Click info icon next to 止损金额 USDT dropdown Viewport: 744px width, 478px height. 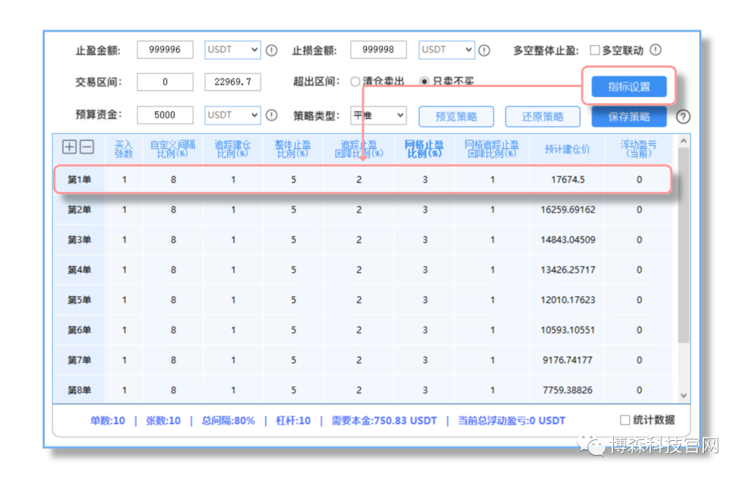click(x=484, y=50)
